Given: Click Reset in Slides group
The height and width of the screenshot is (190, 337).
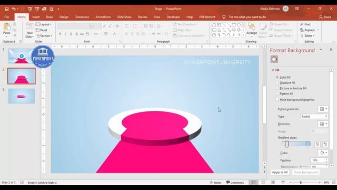Looking at the screenshot, I should (42, 30).
